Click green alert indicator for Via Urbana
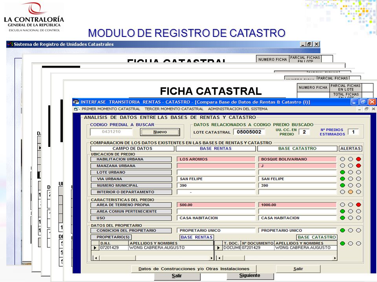Viewport: 377px width, 282px height. click(x=342, y=179)
